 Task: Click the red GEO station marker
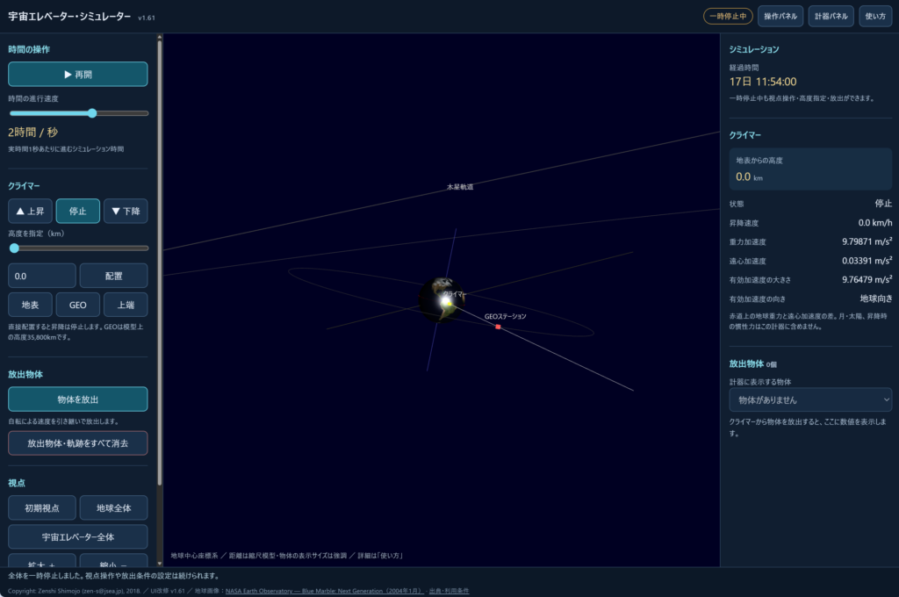pyautogui.click(x=499, y=327)
